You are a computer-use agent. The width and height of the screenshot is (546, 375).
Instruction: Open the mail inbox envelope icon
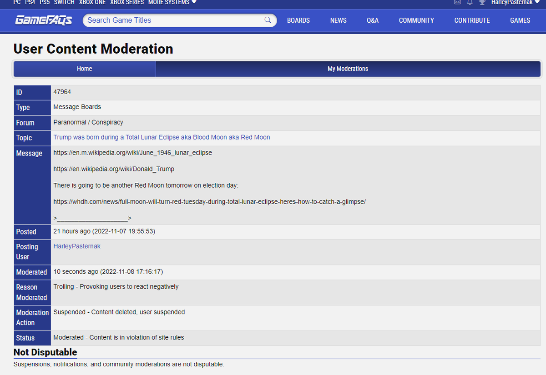[x=458, y=2]
